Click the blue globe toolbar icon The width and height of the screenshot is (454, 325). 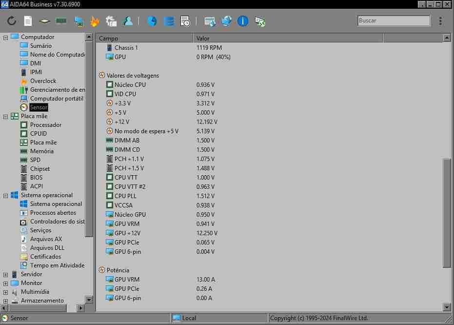click(x=226, y=21)
